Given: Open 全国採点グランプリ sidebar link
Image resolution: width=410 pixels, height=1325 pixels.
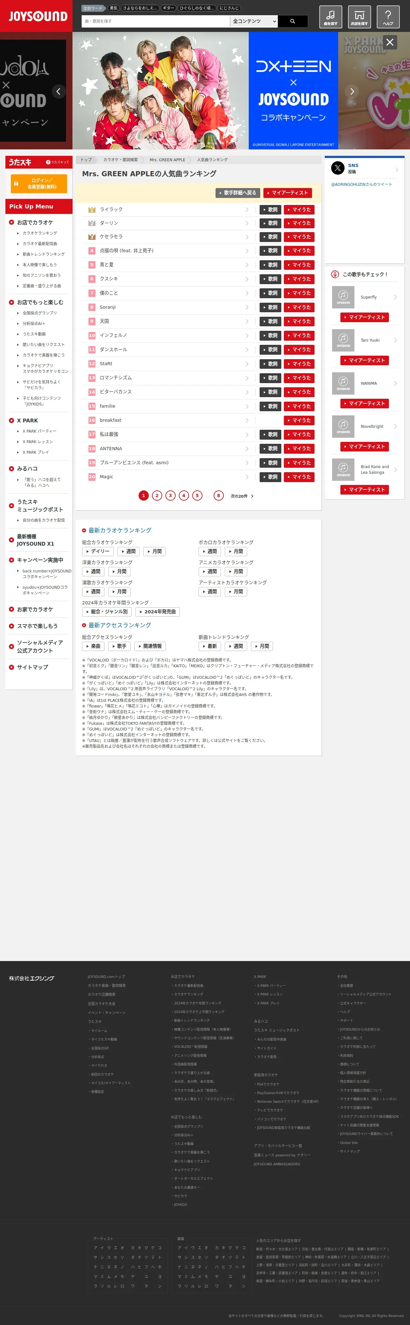Looking at the screenshot, I should [x=40, y=313].
